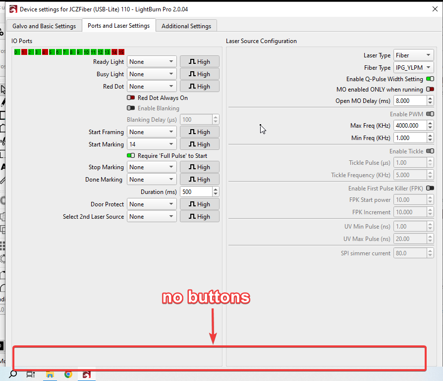Disable Require 'Full Pulse' to Start

click(131, 155)
